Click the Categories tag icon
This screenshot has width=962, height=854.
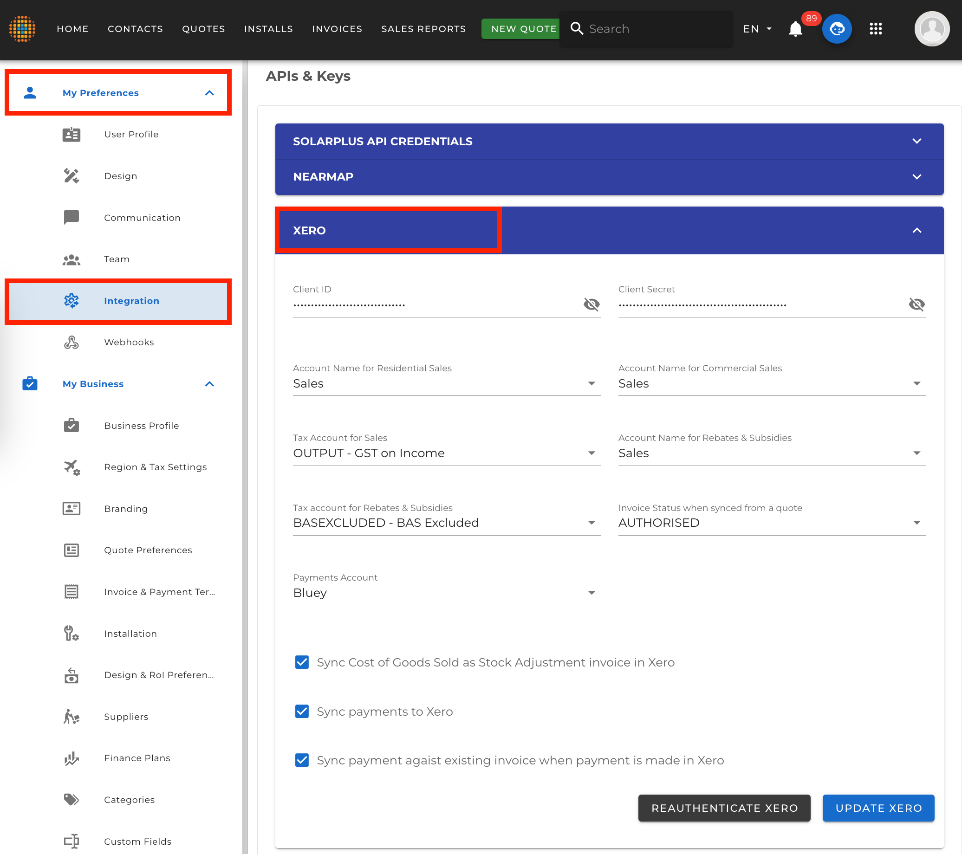point(71,799)
